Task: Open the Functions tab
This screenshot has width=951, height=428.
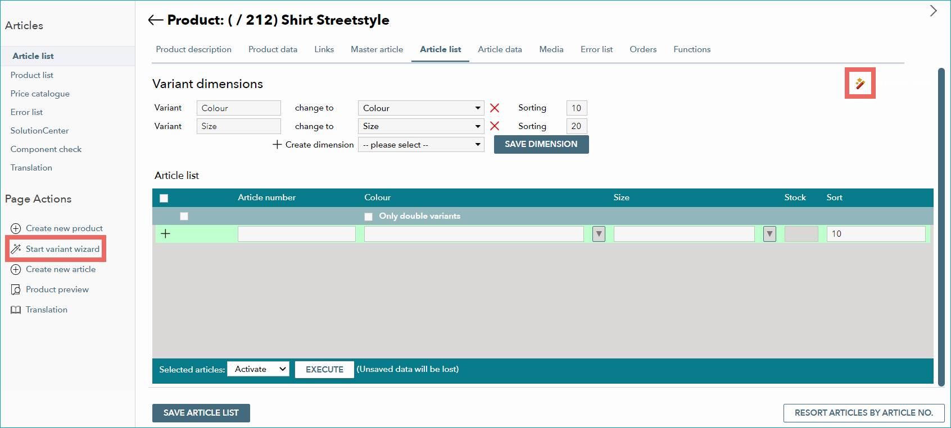Action: pyautogui.click(x=692, y=49)
